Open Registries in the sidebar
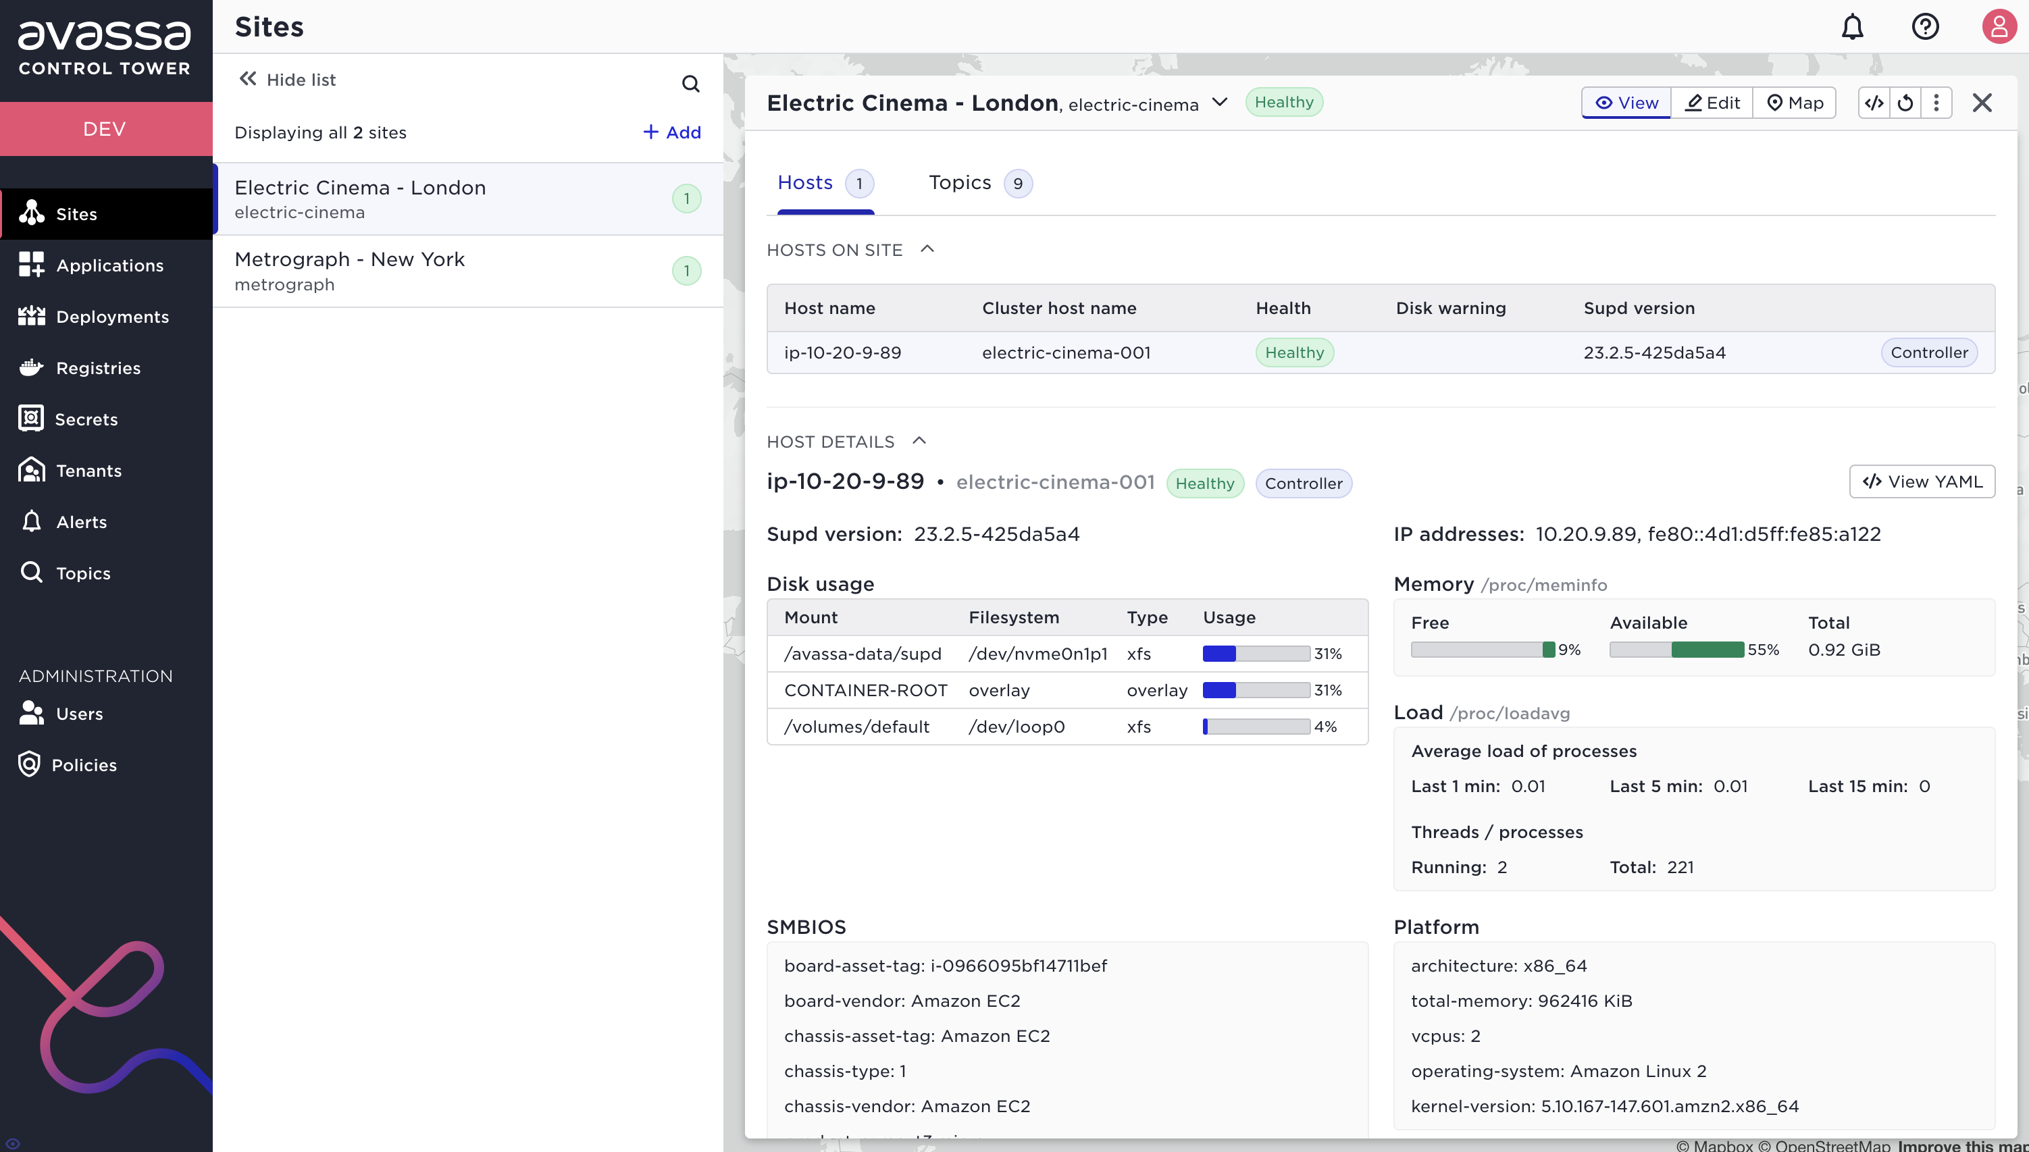 [x=106, y=368]
